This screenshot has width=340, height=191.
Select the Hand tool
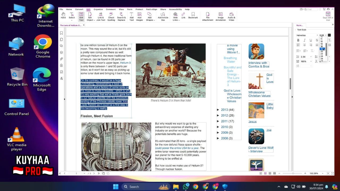[63, 16]
